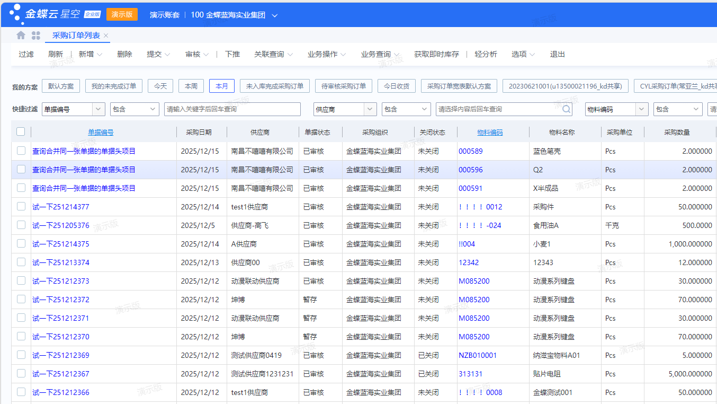Open the four-square app grid icon
717x404 pixels.
pyautogui.click(x=36, y=36)
